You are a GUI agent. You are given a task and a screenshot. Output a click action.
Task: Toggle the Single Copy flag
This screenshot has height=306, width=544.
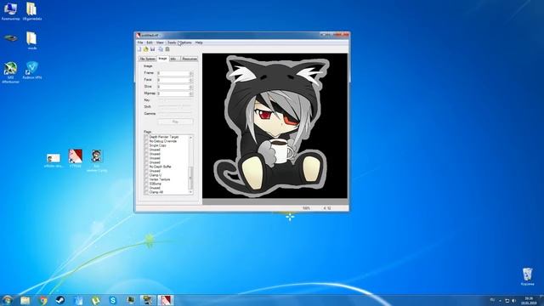coord(146,145)
